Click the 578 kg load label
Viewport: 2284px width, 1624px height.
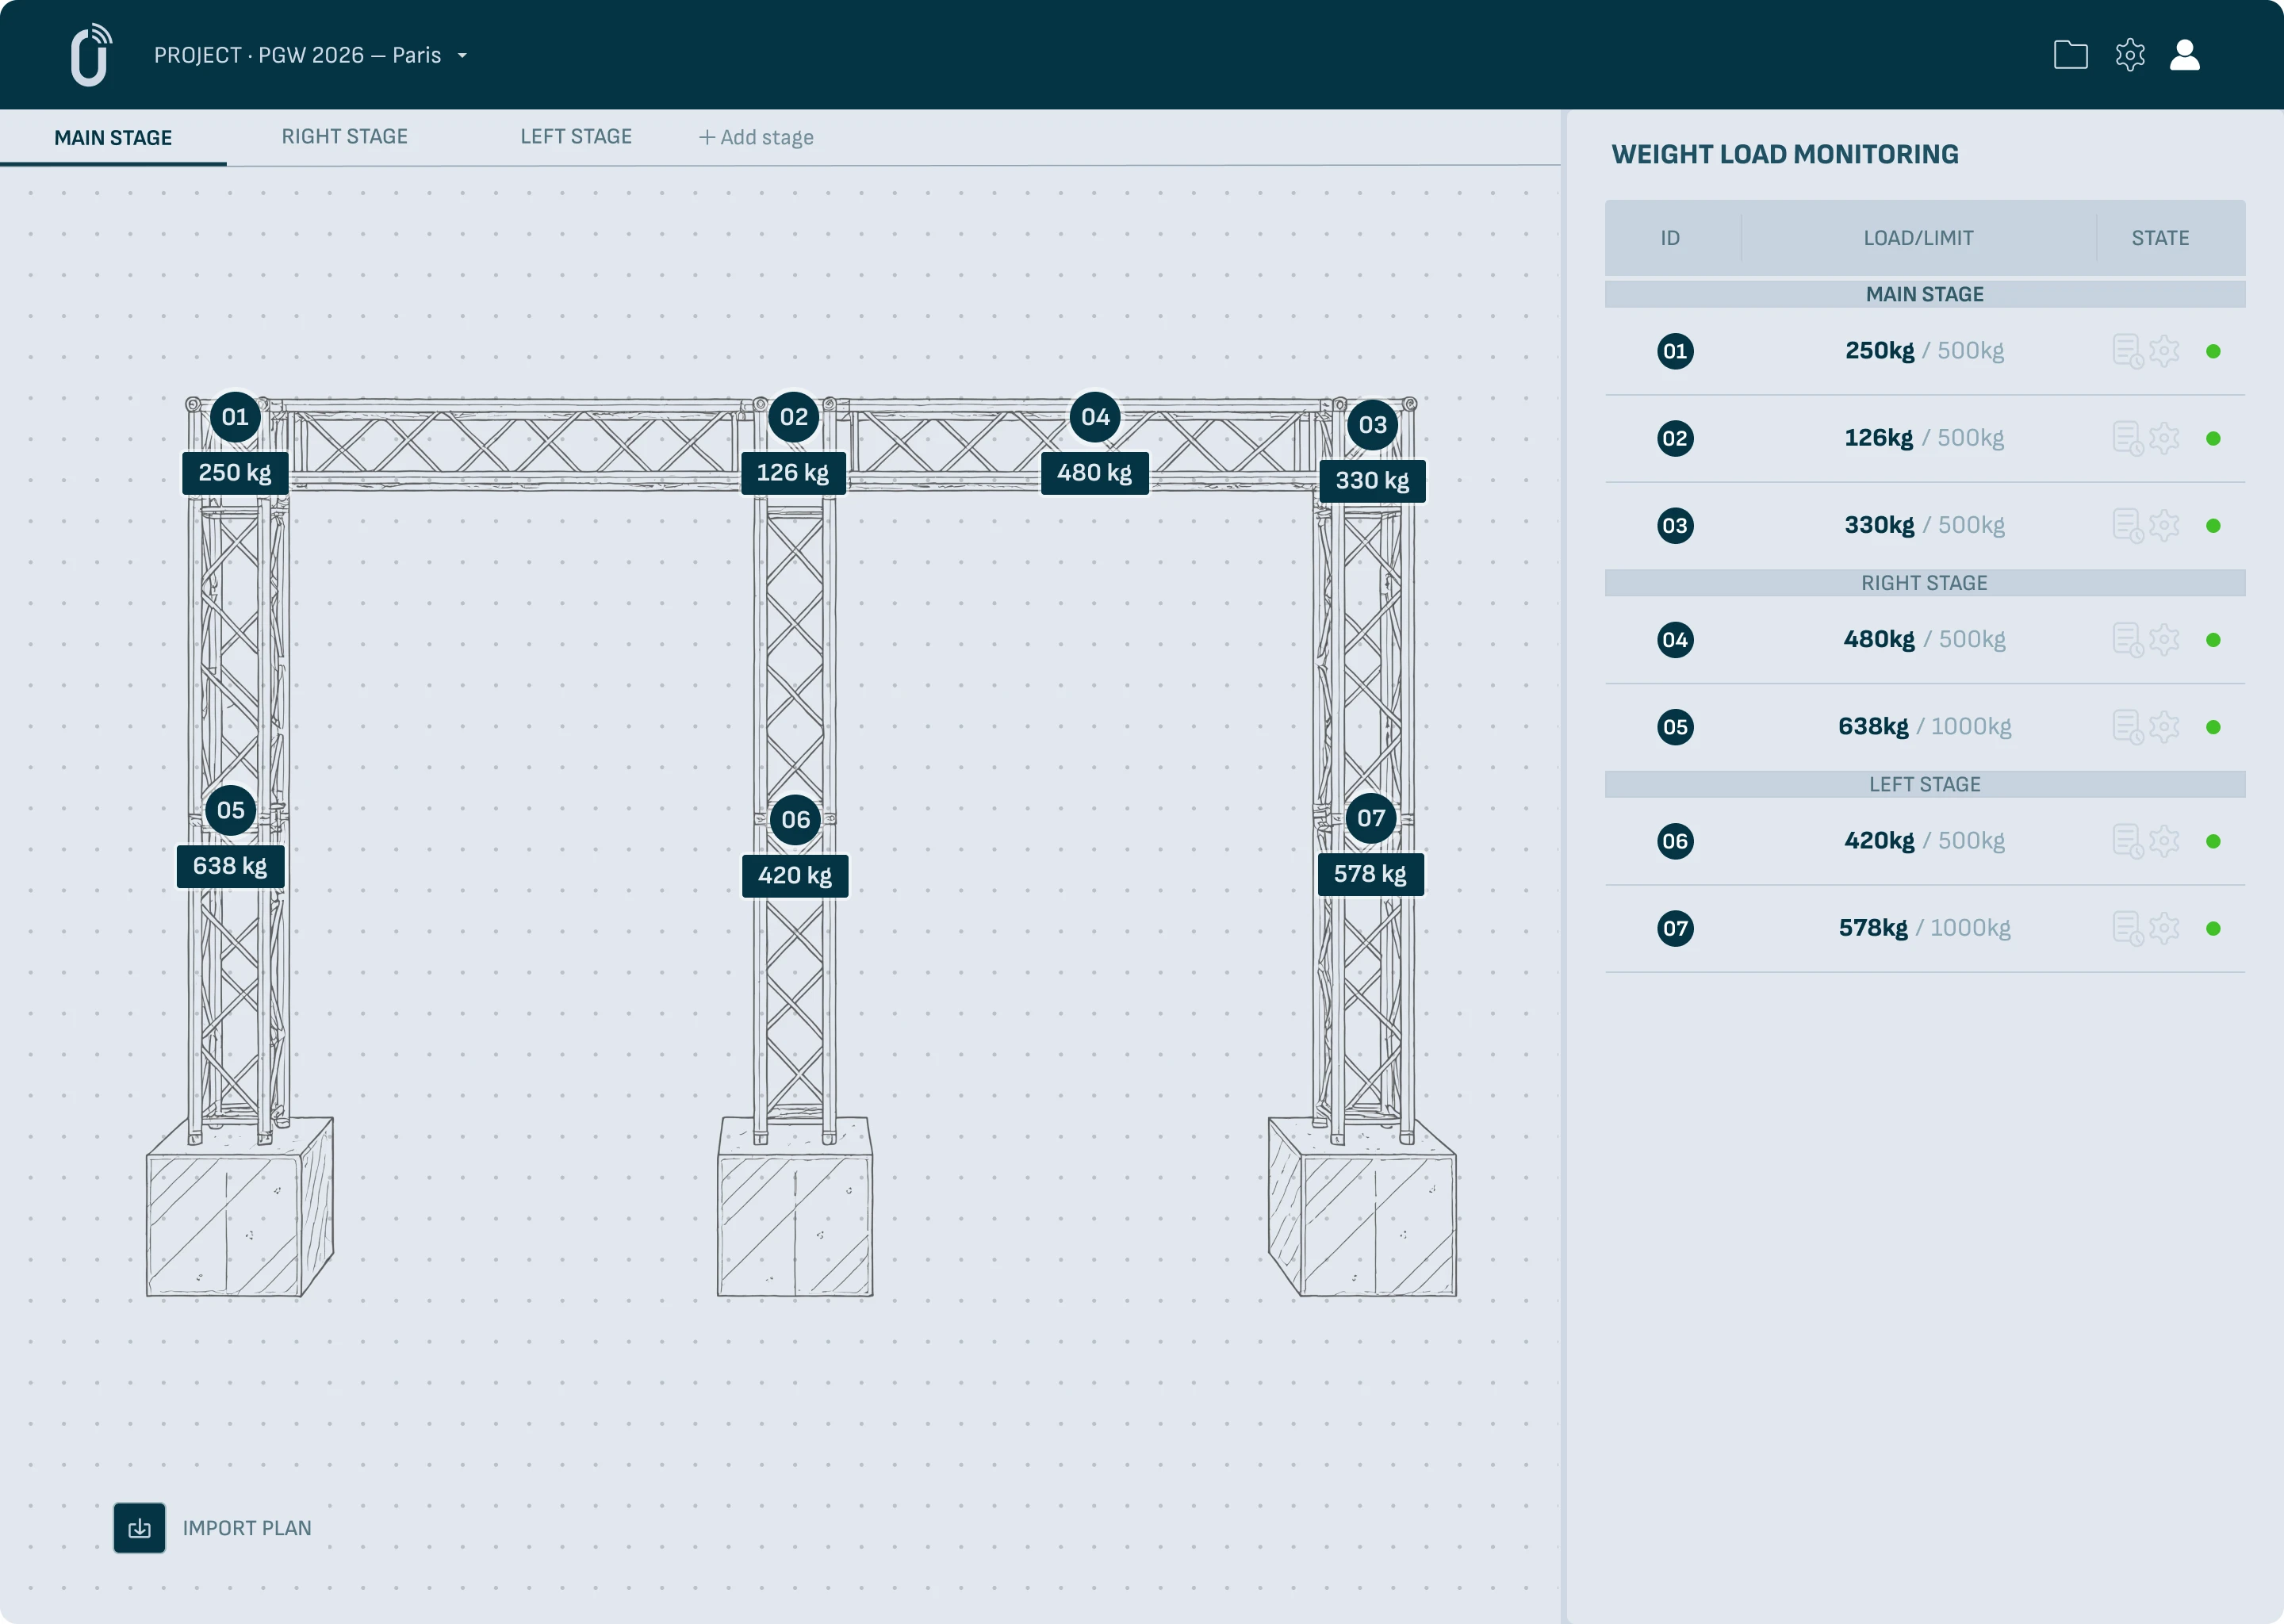coord(1370,874)
